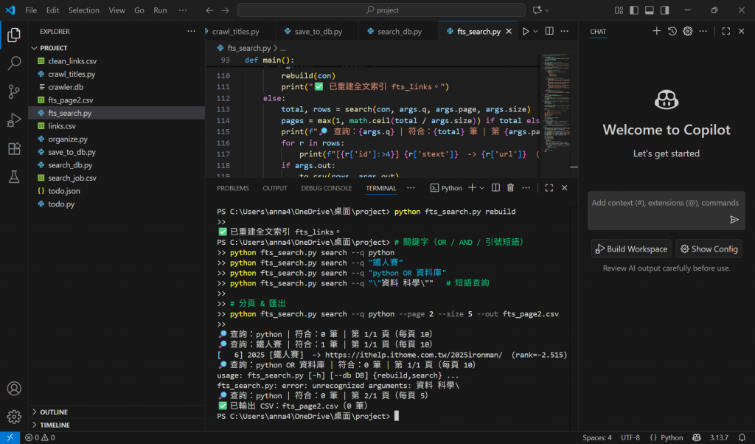The width and height of the screenshot is (755, 444).
Task: Open the new terminal launch profile dropdown
Action: click(x=482, y=188)
